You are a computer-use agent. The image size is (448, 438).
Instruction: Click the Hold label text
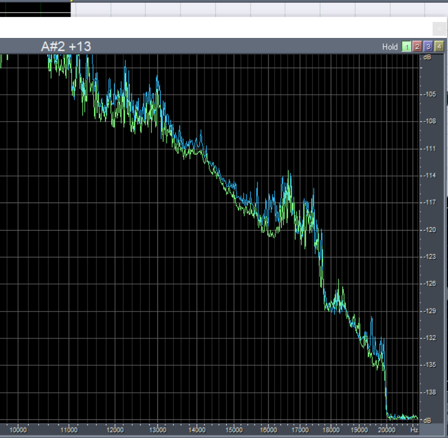[390, 47]
